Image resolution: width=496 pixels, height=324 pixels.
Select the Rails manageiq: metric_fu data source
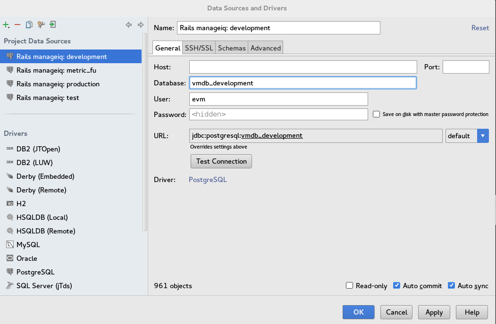(x=71, y=70)
